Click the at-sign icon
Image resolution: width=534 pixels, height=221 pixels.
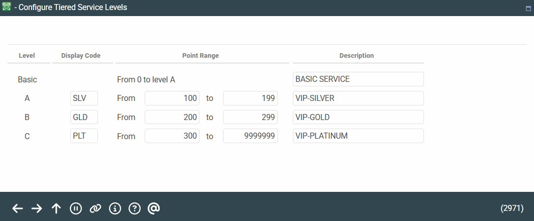154,208
